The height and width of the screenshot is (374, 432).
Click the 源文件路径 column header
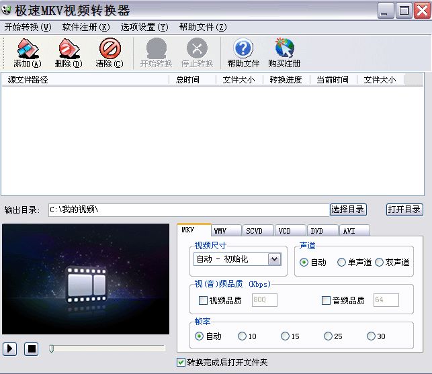pyautogui.click(x=85, y=80)
